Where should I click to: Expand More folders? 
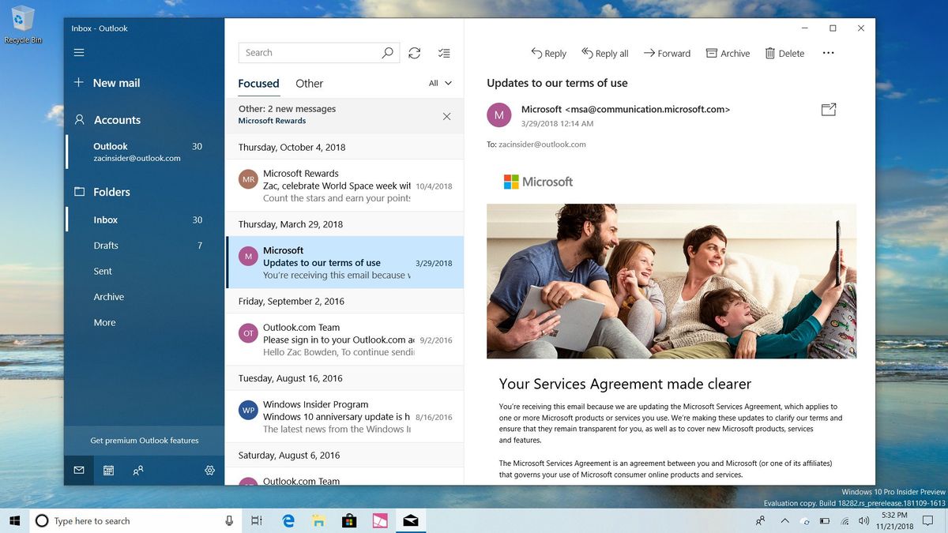pos(145,322)
